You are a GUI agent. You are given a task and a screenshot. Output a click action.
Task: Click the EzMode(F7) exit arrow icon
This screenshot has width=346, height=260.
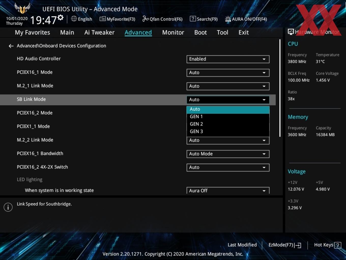pos(298,245)
